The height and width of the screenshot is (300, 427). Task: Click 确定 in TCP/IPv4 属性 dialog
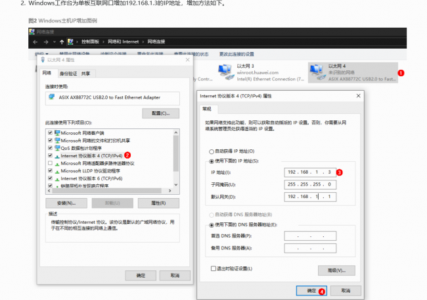[x=311, y=291]
